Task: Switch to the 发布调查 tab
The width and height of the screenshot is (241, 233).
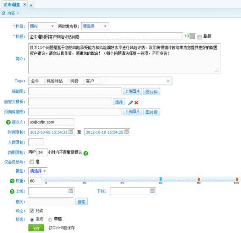Action: tap(12, 5)
